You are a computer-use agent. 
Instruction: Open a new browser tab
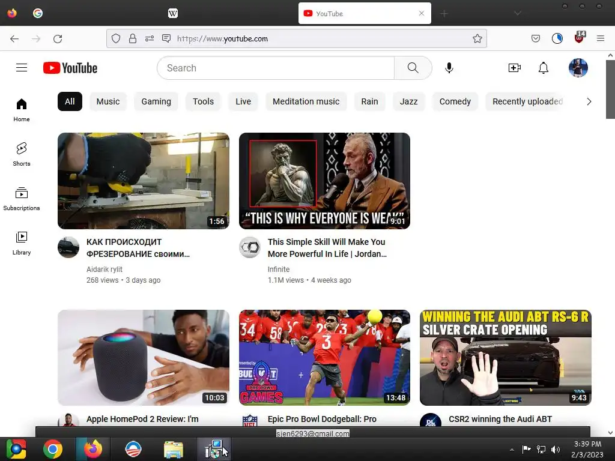pos(444,14)
